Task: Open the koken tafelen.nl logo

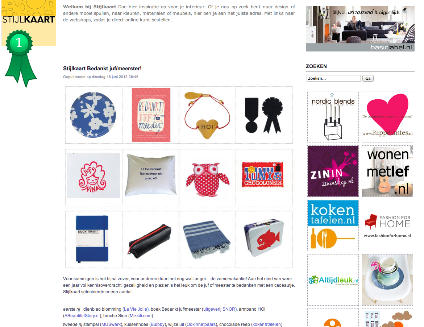Action: [333, 225]
